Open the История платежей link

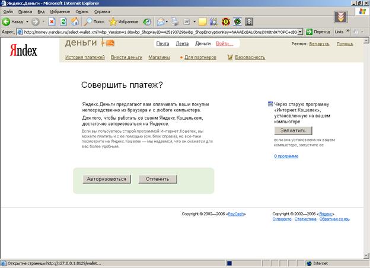coord(85,58)
